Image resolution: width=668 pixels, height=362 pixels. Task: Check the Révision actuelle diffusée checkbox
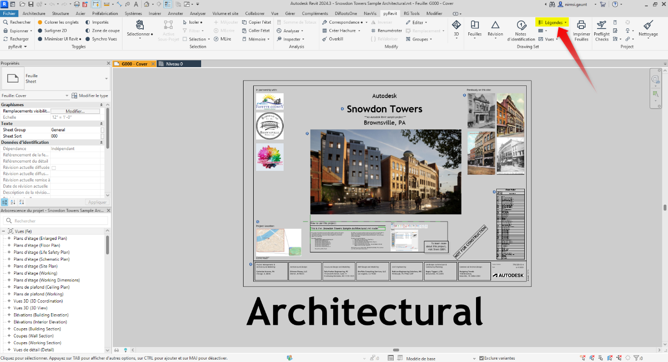point(54,167)
